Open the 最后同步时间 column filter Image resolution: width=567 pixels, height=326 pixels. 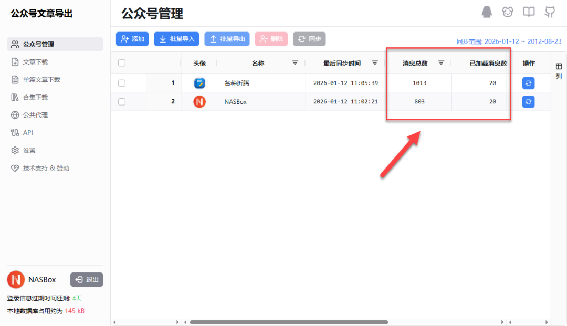(374, 62)
